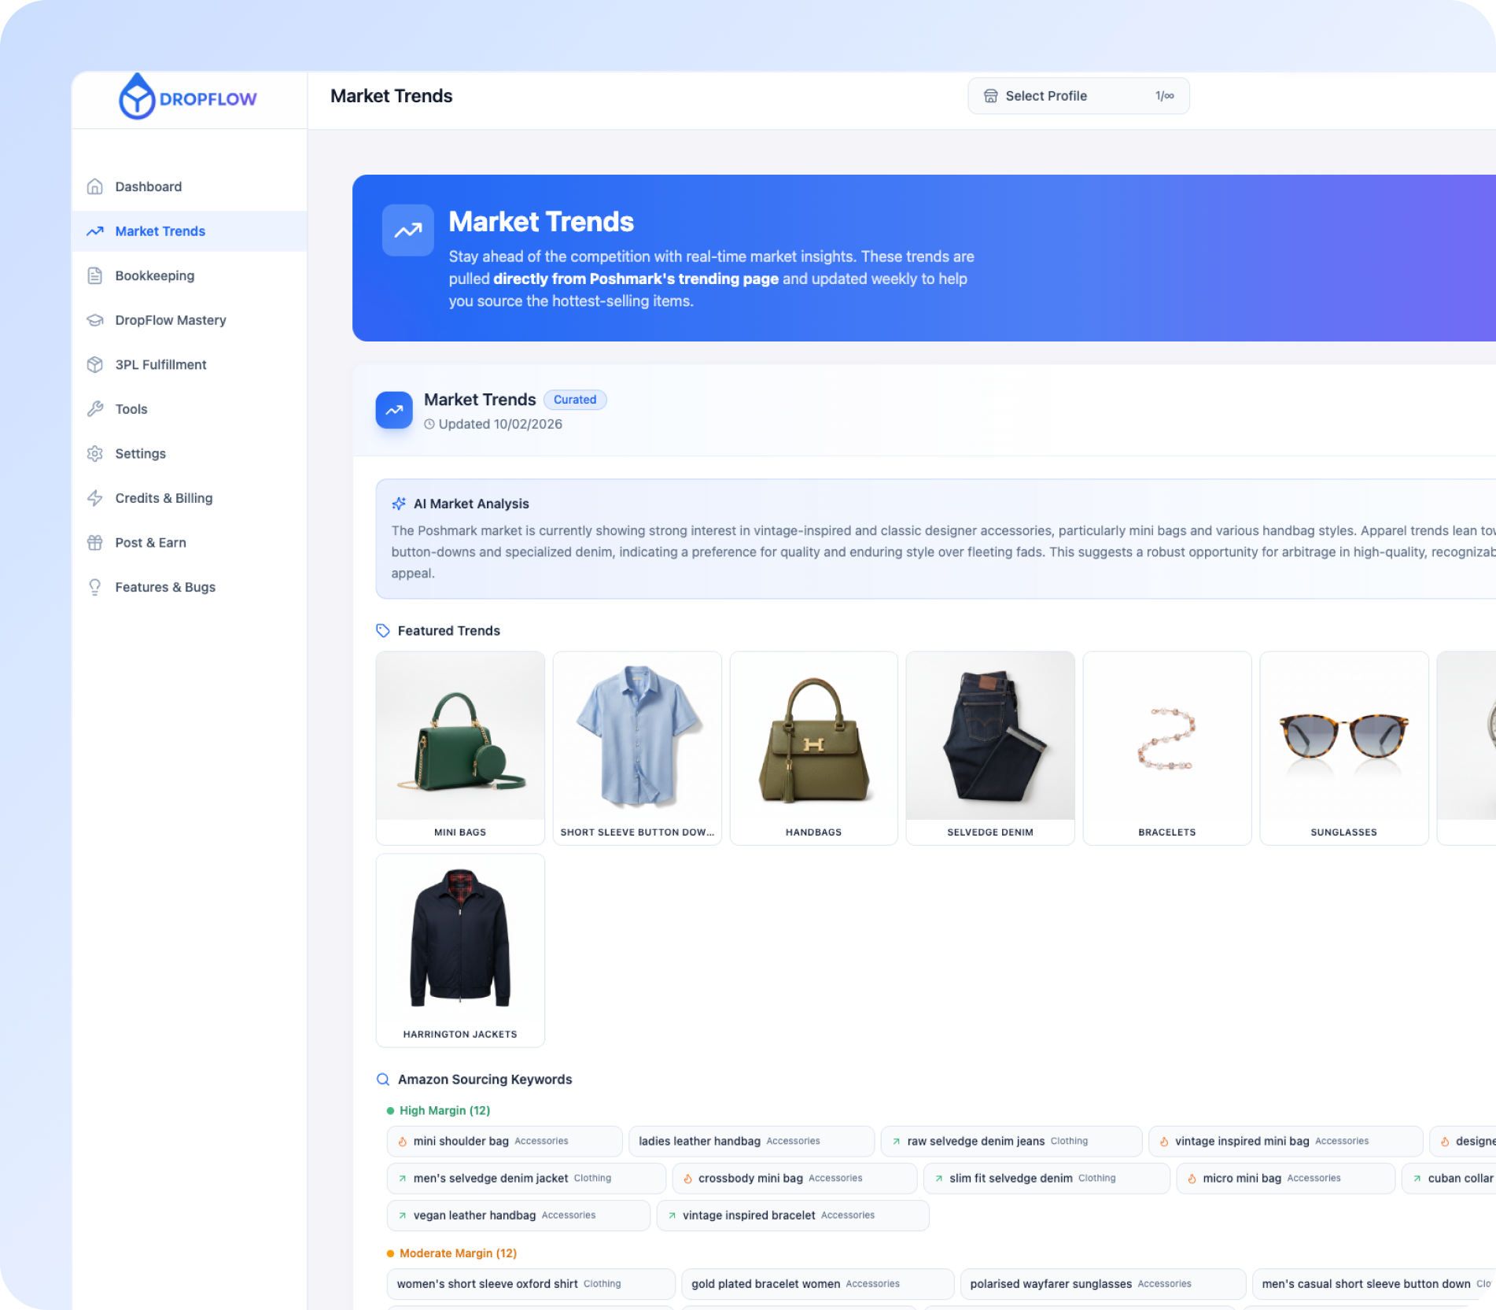Select the Mini Bags trend card

pos(460,747)
